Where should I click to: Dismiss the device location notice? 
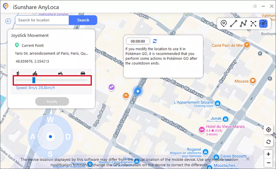[x=248, y=159]
